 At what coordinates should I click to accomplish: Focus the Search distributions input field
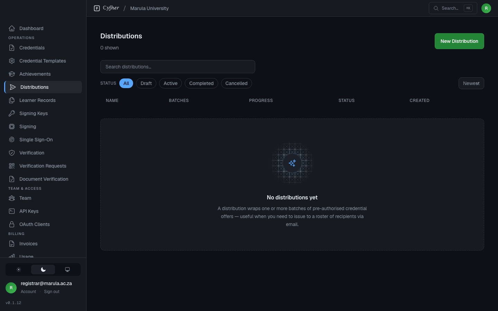coord(178,67)
